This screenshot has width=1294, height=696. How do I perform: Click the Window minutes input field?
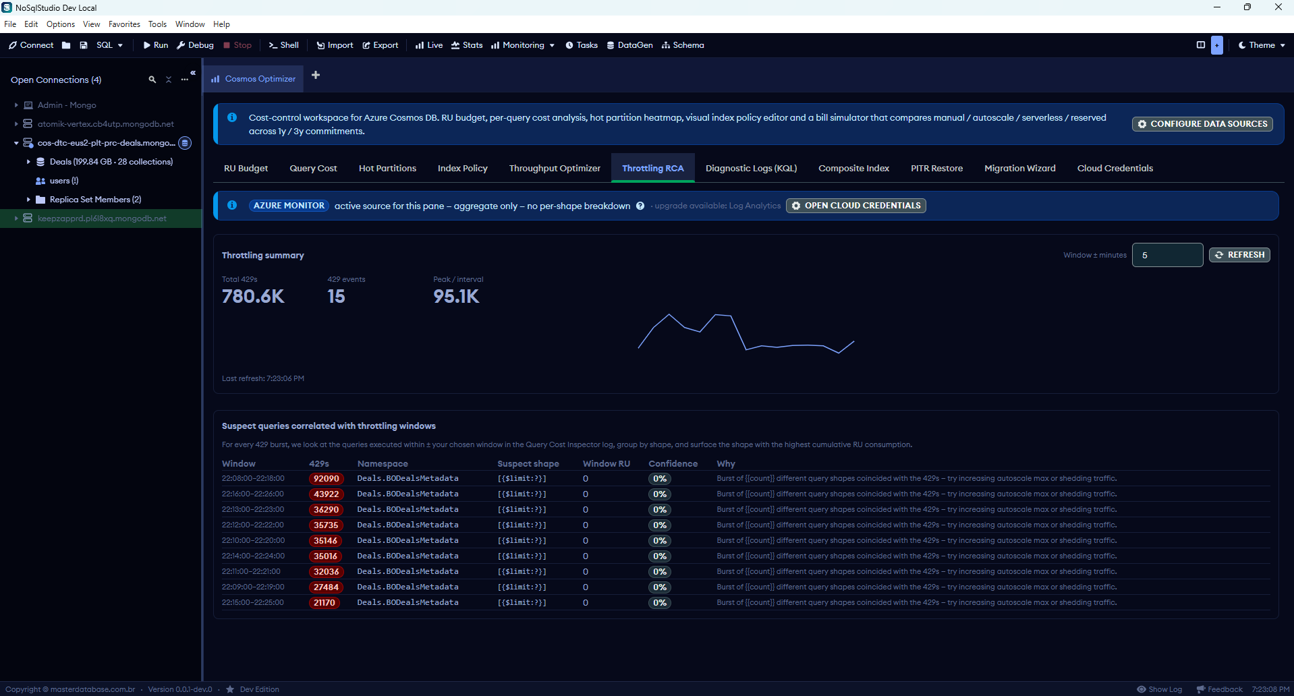click(1167, 255)
